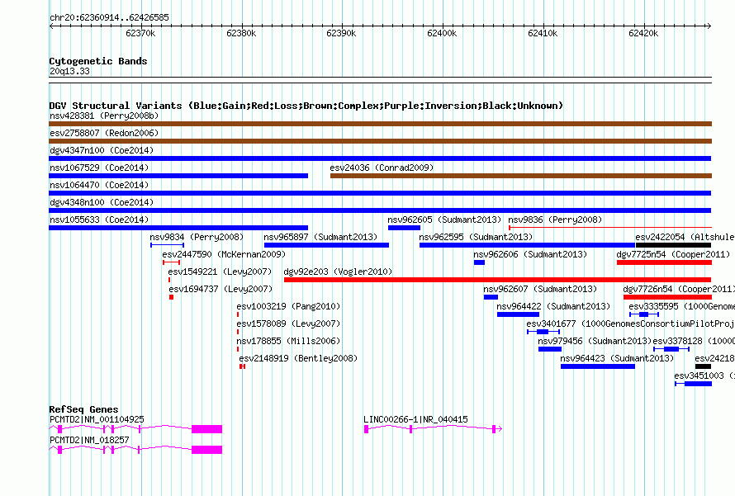Click nsv962607 (Sudmant2013) label
The width and height of the screenshot is (735, 496).
coord(540,289)
